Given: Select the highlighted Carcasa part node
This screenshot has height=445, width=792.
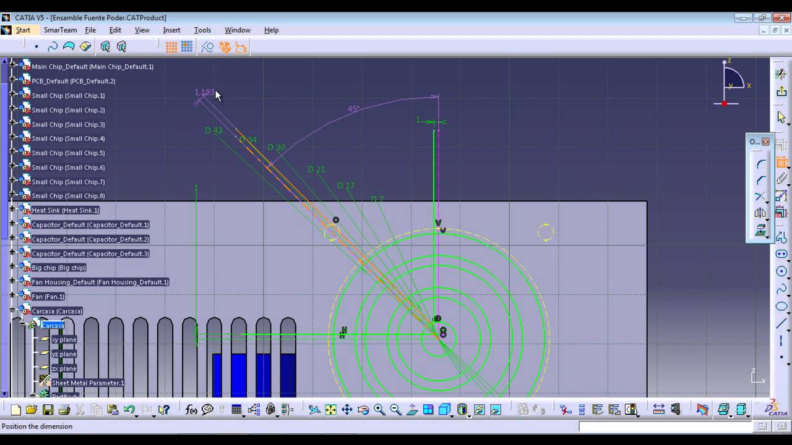Looking at the screenshot, I should tap(53, 326).
